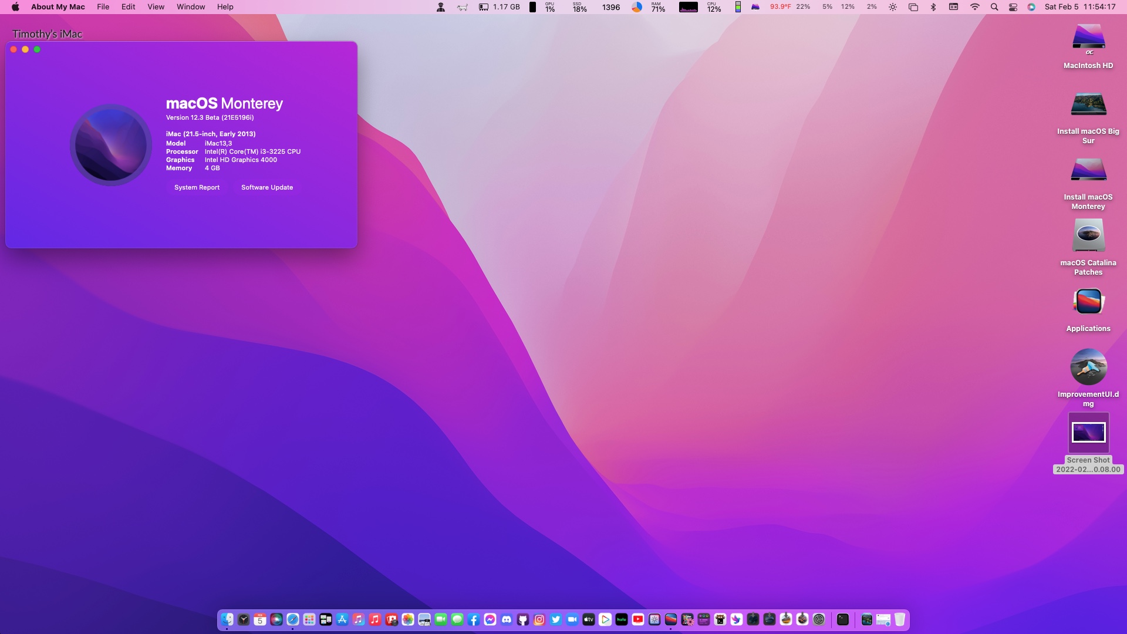Open the Applications desktop shortcut
Viewport: 1127px width, 634px height.
click(1088, 302)
